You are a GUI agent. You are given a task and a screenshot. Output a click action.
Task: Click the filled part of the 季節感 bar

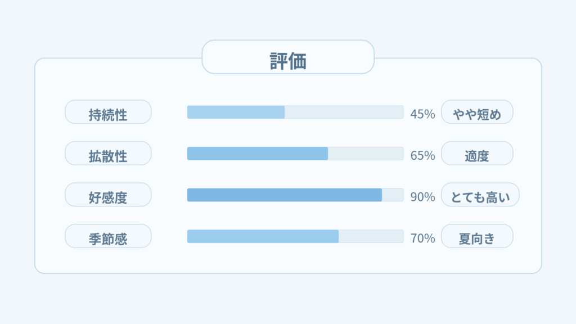point(263,236)
